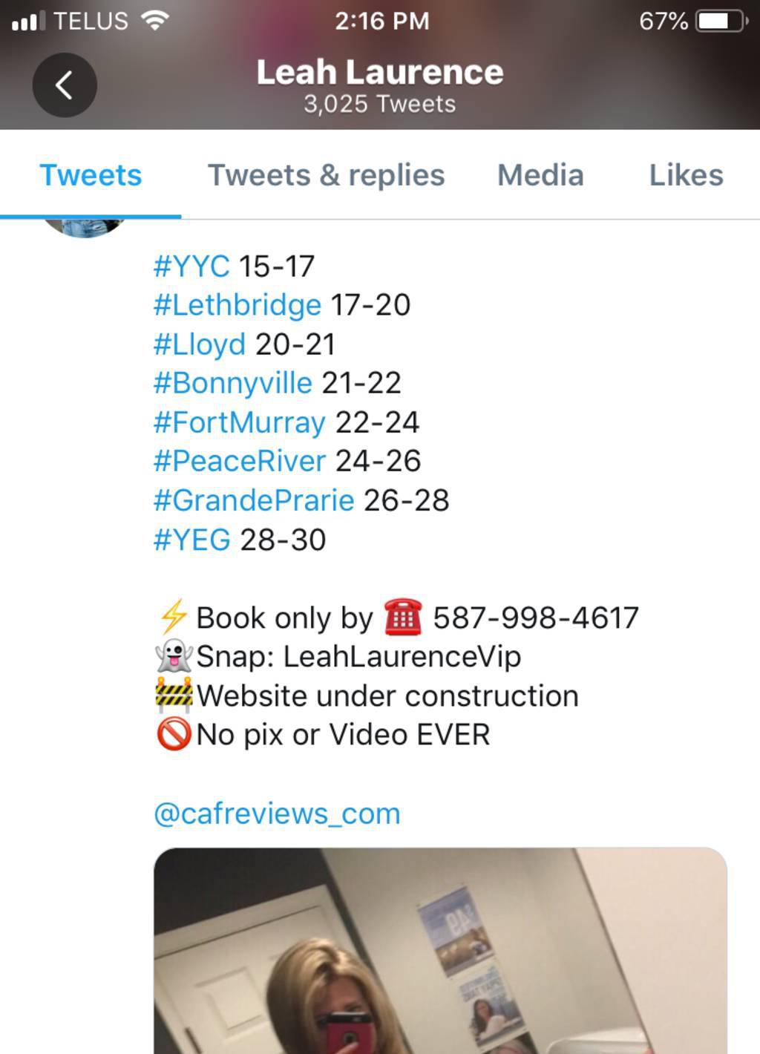The image size is (760, 1054).
Task: Open the #YYC hashtag
Action: (x=191, y=266)
